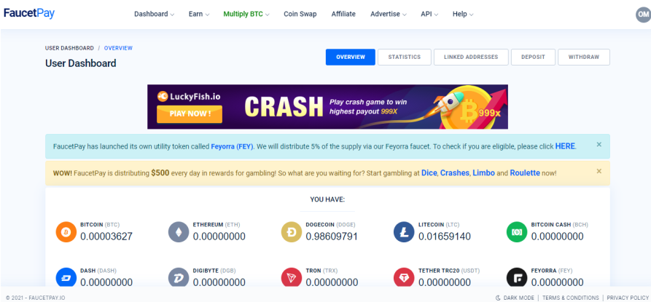651x302 pixels.
Task: Expand the Dashboard menu
Action: [154, 14]
